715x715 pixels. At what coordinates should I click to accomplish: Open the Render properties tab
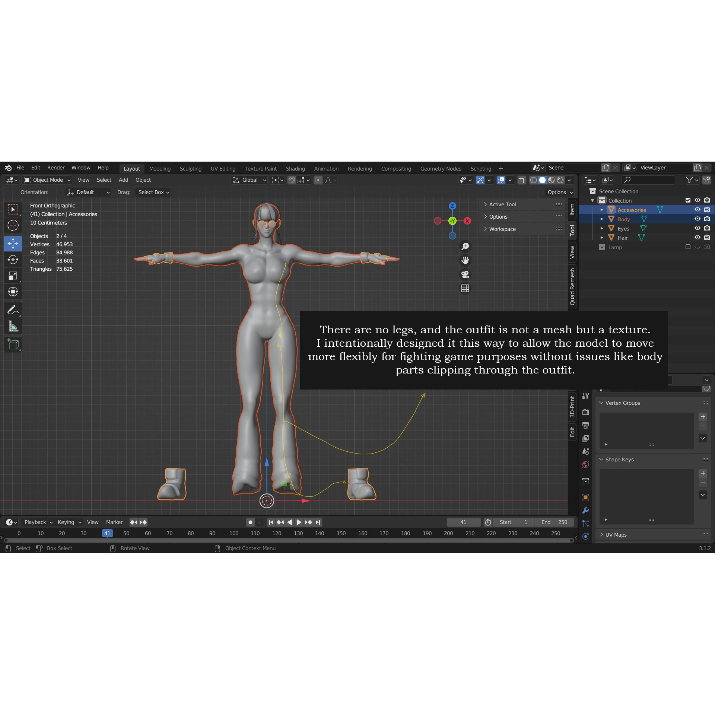[585, 412]
